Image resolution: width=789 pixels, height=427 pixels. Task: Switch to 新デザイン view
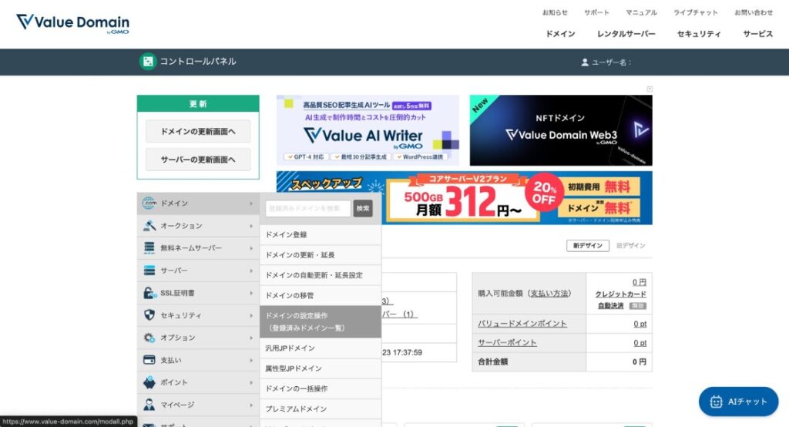588,246
